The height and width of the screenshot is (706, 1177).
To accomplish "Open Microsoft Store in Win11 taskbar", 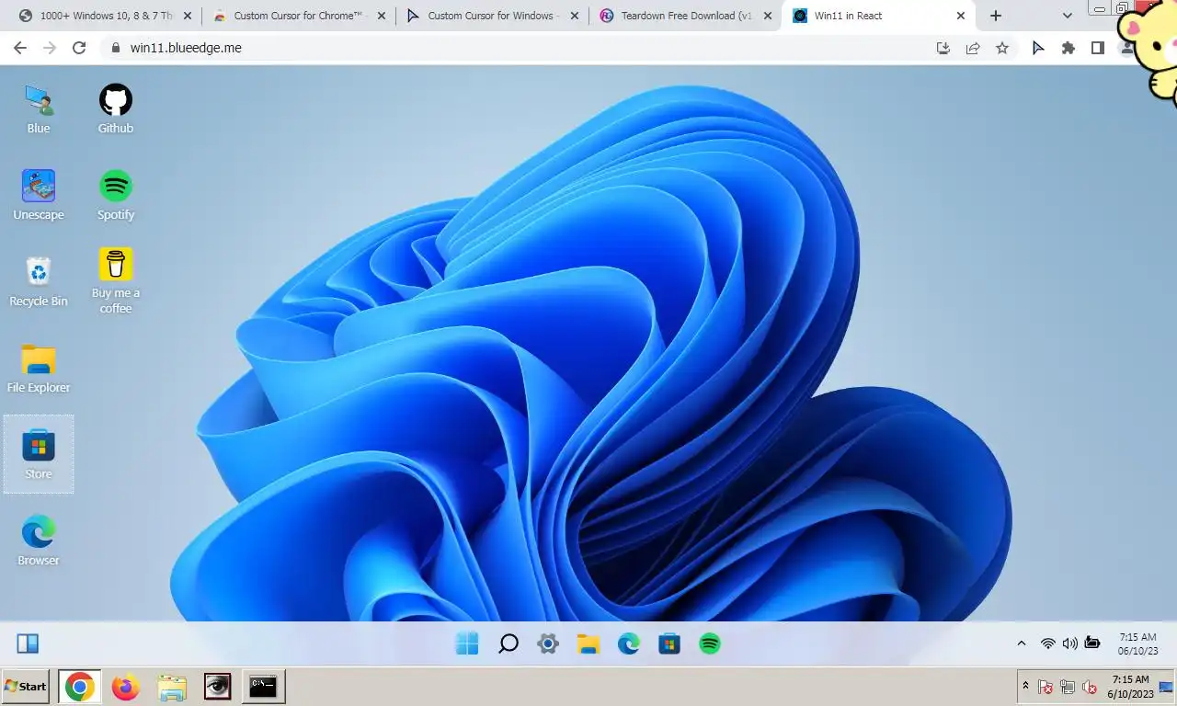I will point(669,643).
